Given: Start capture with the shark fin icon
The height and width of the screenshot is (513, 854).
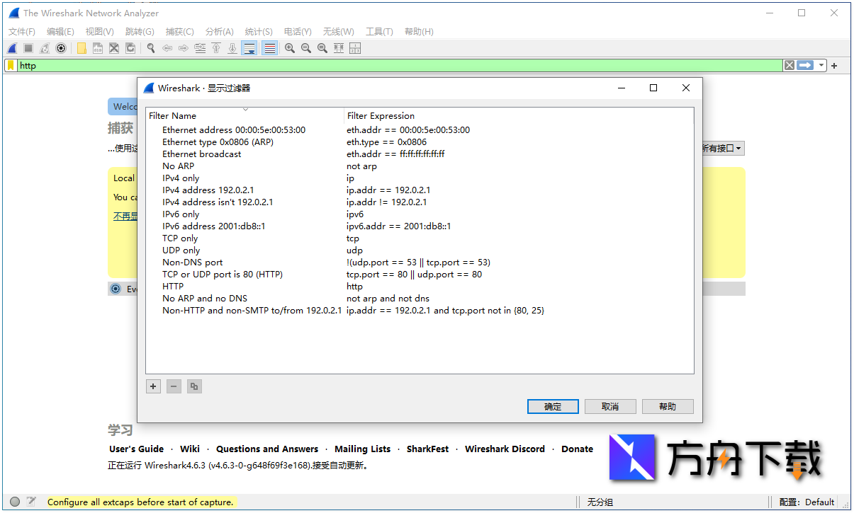Looking at the screenshot, I should click(12, 48).
